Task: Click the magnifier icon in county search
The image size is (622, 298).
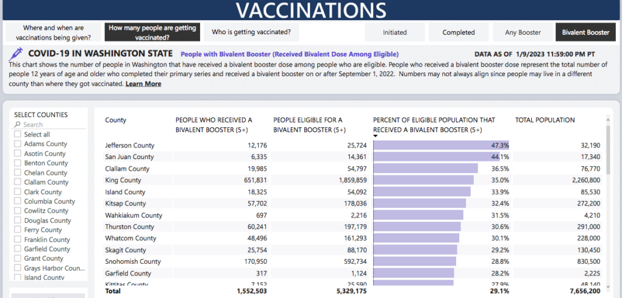Action: point(18,125)
